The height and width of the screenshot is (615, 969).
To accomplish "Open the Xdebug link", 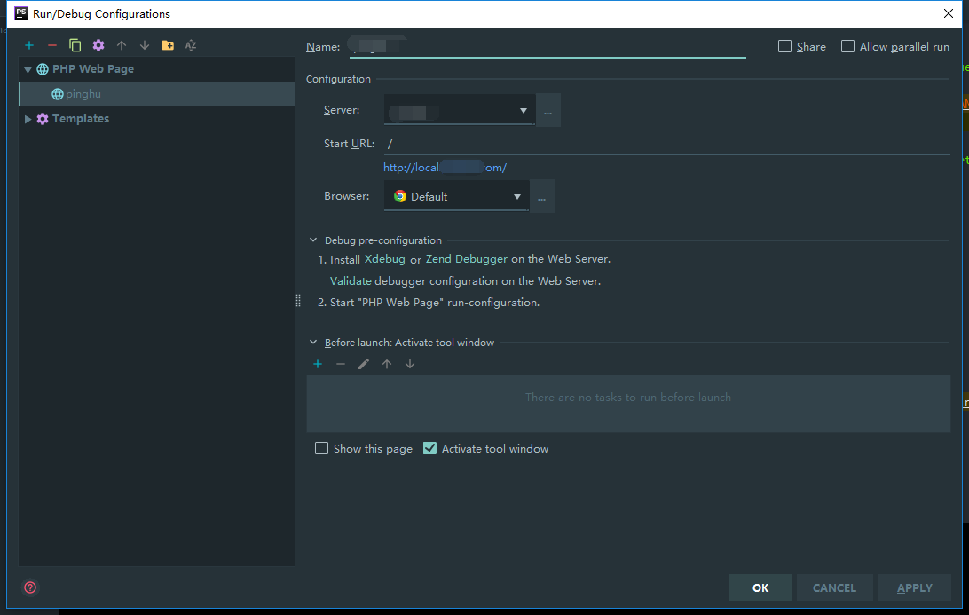I will 384,259.
